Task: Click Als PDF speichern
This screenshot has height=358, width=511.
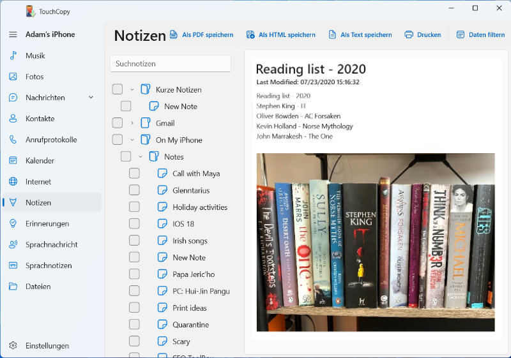Action: click(x=202, y=34)
